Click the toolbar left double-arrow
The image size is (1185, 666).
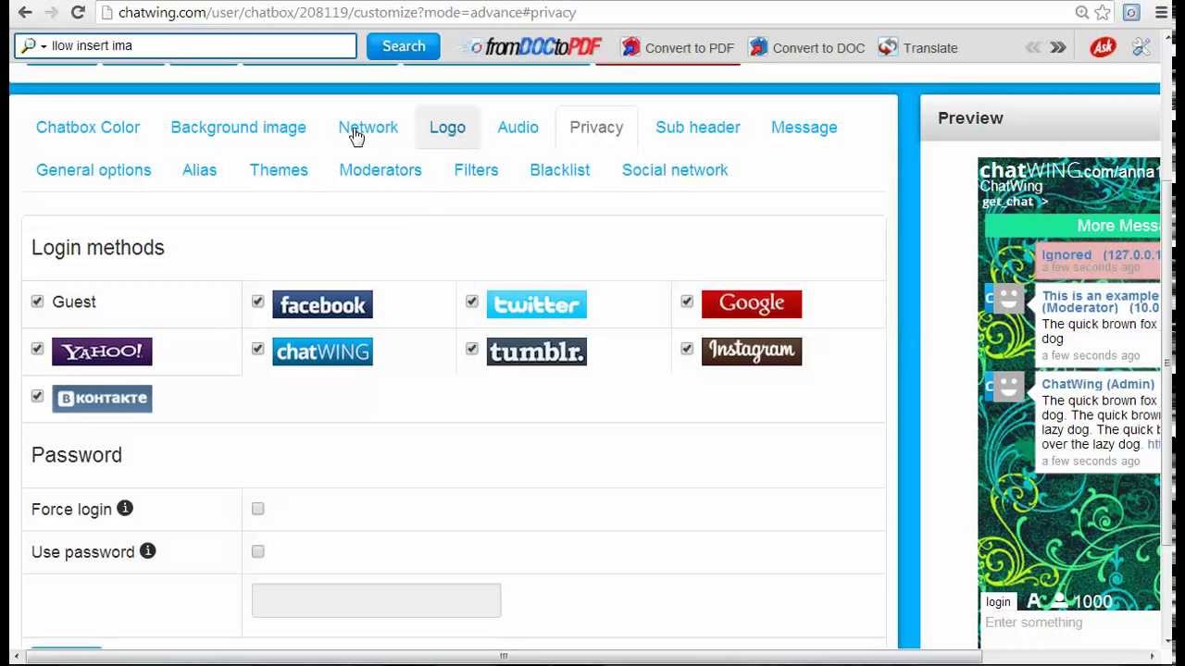pyautogui.click(x=1033, y=47)
